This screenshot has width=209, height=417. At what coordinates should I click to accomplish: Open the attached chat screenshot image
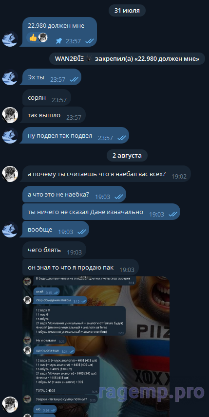(x=96, y=346)
